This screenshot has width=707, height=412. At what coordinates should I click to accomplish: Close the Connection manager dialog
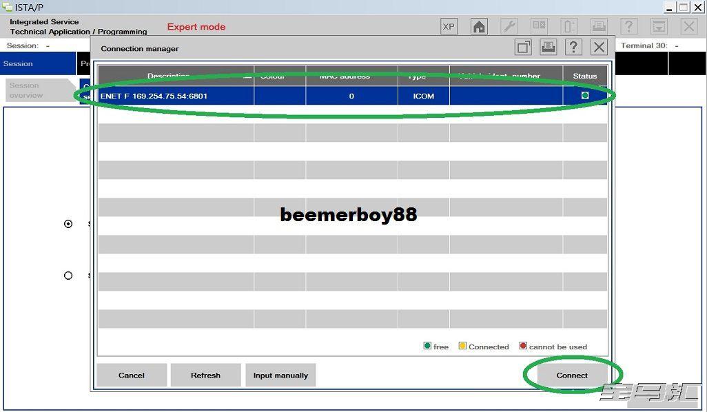click(599, 48)
